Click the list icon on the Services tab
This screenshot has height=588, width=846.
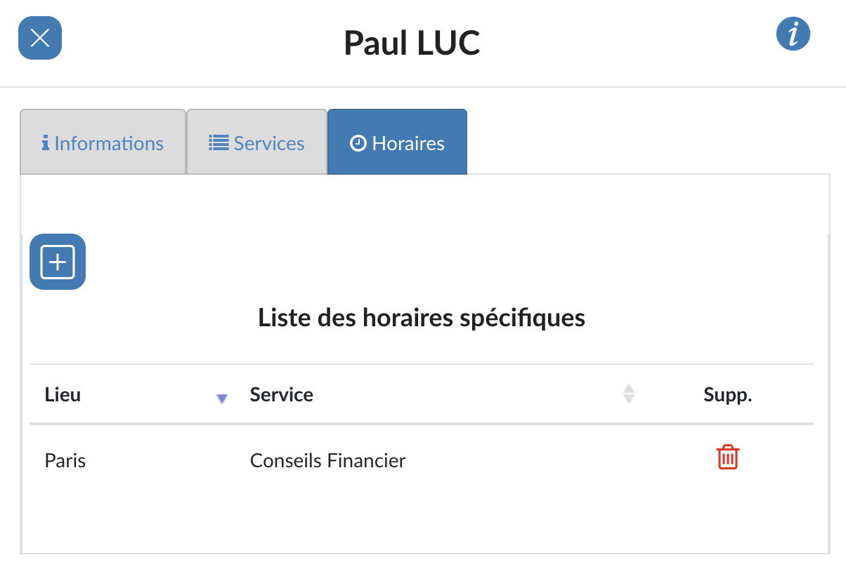coord(219,143)
